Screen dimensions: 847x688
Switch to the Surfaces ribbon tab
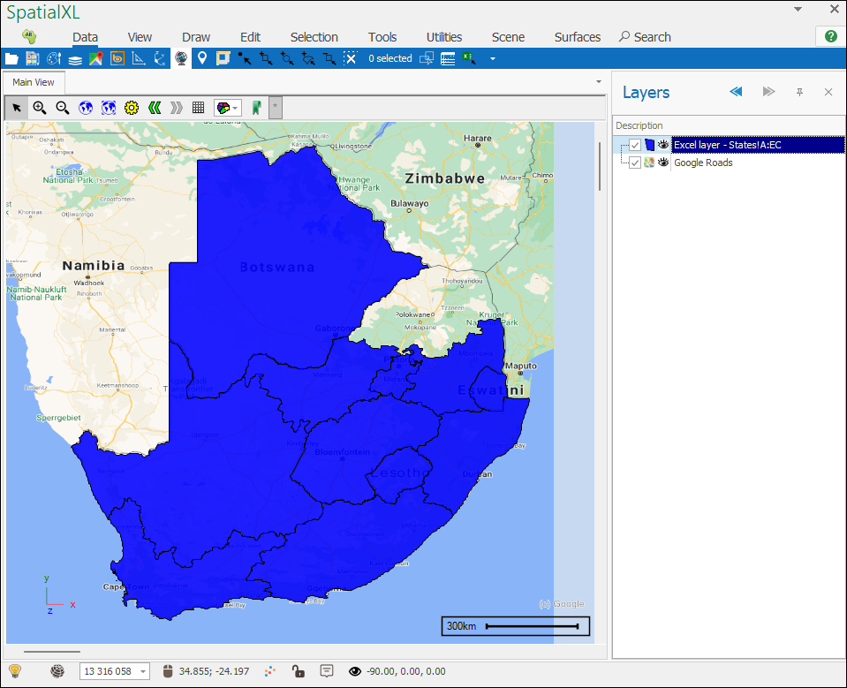(578, 37)
